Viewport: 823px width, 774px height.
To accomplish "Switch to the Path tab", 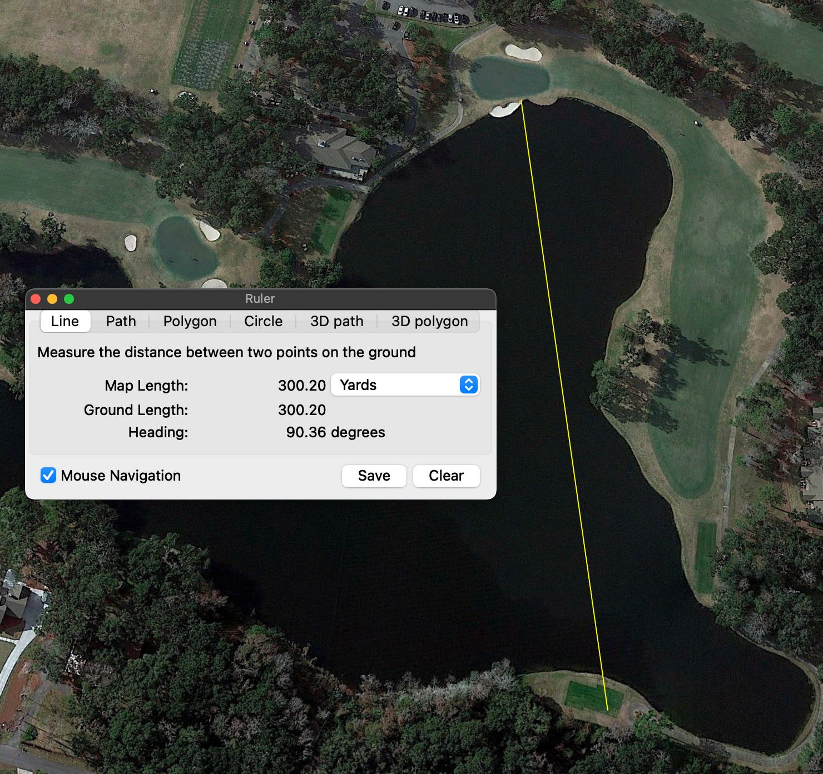I will (121, 321).
